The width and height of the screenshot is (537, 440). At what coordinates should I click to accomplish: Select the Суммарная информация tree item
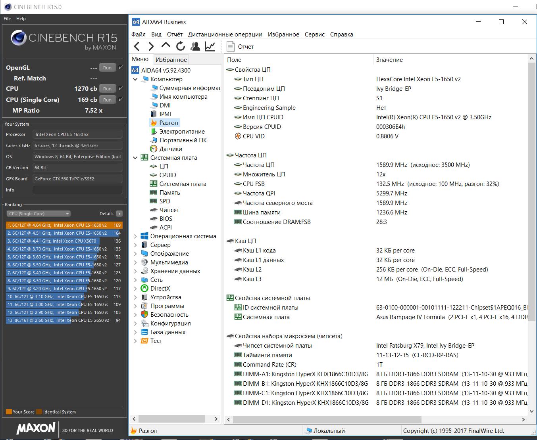point(190,88)
